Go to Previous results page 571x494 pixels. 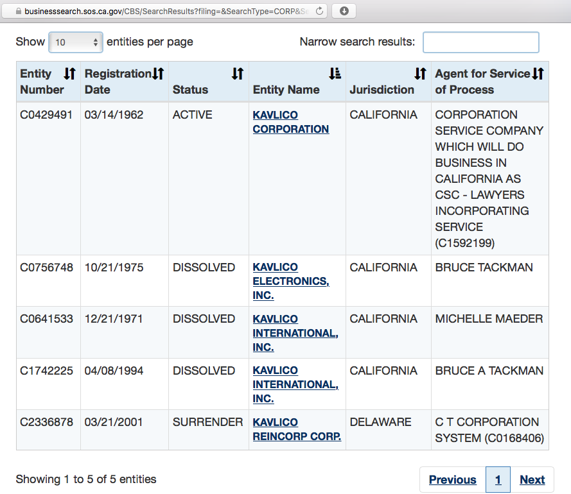(x=452, y=480)
